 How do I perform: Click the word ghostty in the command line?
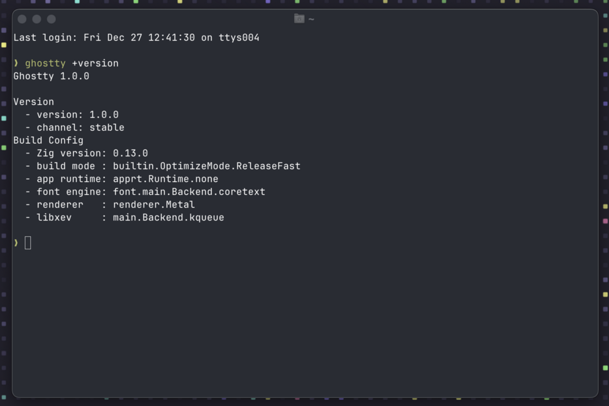click(x=45, y=63)
